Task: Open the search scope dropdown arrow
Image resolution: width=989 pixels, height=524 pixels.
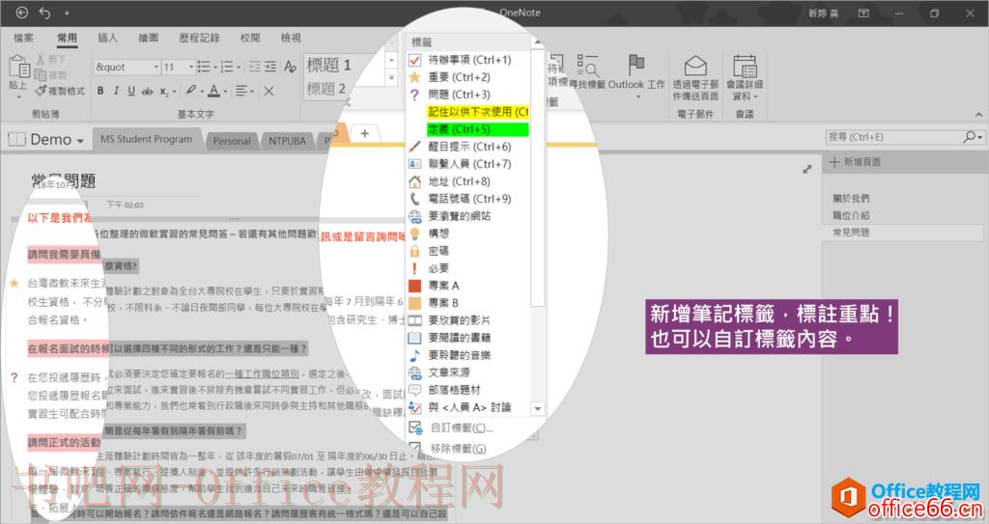Action: pos(979,137)
